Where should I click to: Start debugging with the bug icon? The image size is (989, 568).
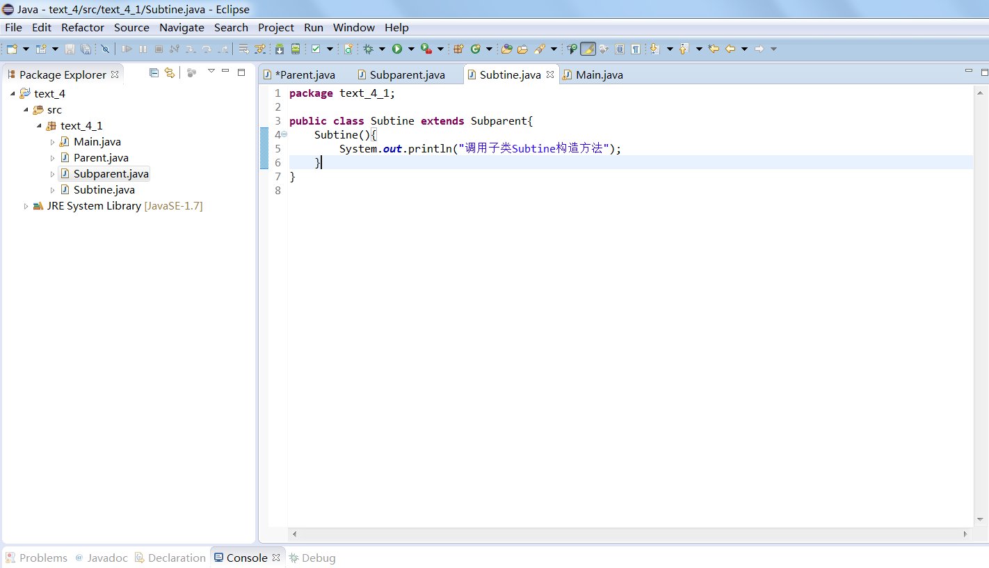(368, 49)
